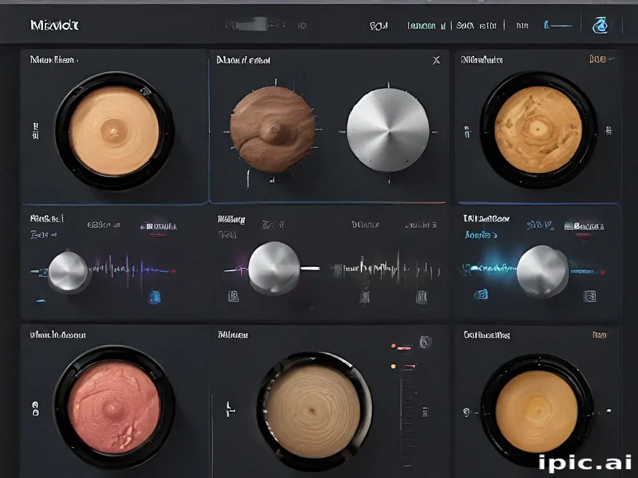Screen dimensions: 638x478
Task: Turn the pink marbled knob
Action: point(114,407)
